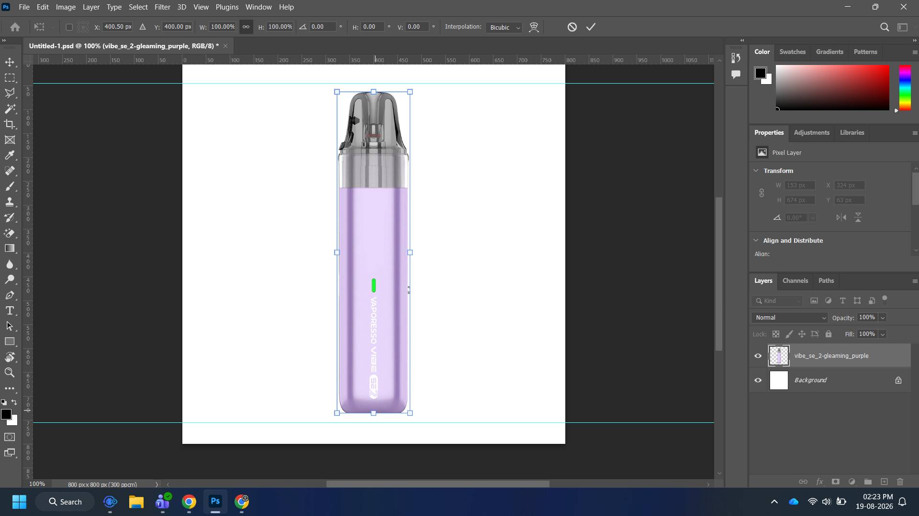919x516 pixels.
Task: Select the Pen tool
Action: point(10,295)
